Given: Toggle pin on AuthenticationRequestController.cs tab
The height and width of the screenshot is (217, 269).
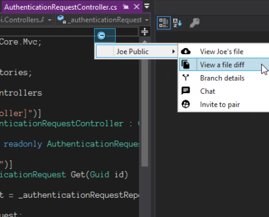Looking at the screenshot, I should pyautogui.click(x=126, y=7).
